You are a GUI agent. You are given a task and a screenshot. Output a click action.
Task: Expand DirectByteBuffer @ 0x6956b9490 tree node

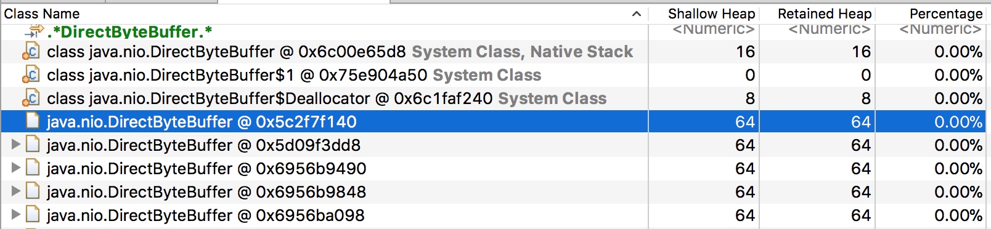pos(16,168)
